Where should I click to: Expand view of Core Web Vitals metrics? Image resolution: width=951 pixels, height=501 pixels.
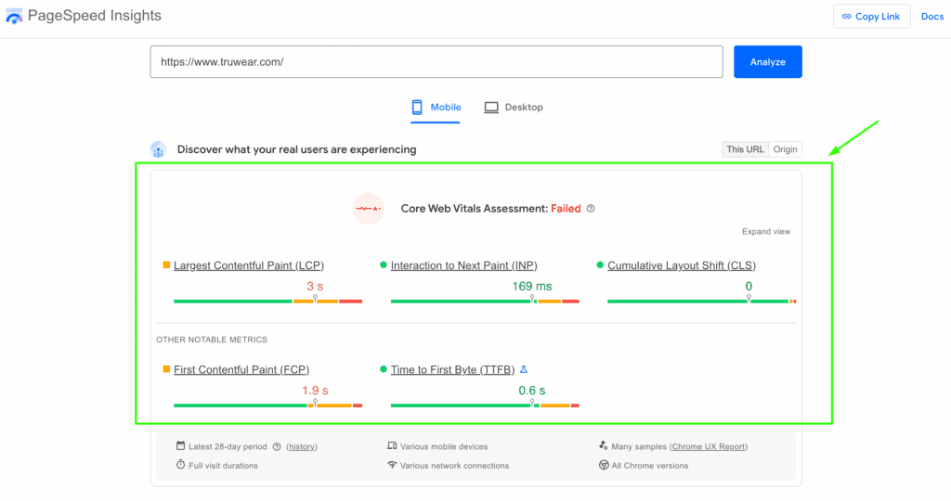765,232
